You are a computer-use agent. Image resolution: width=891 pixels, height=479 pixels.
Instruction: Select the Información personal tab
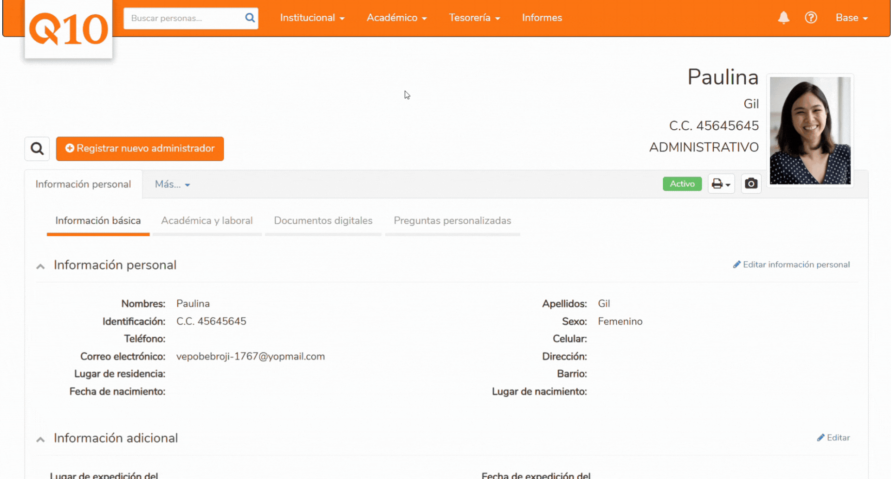click(x=83, y=184)
